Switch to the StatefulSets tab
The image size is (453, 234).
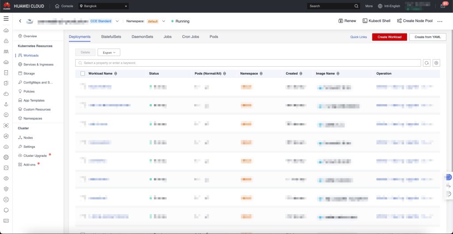coord(111,37)
